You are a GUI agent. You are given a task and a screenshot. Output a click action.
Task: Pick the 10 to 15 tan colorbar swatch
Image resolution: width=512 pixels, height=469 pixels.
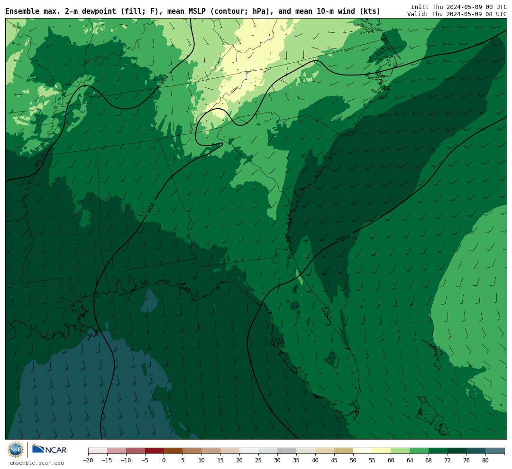(x=211, y=451)
